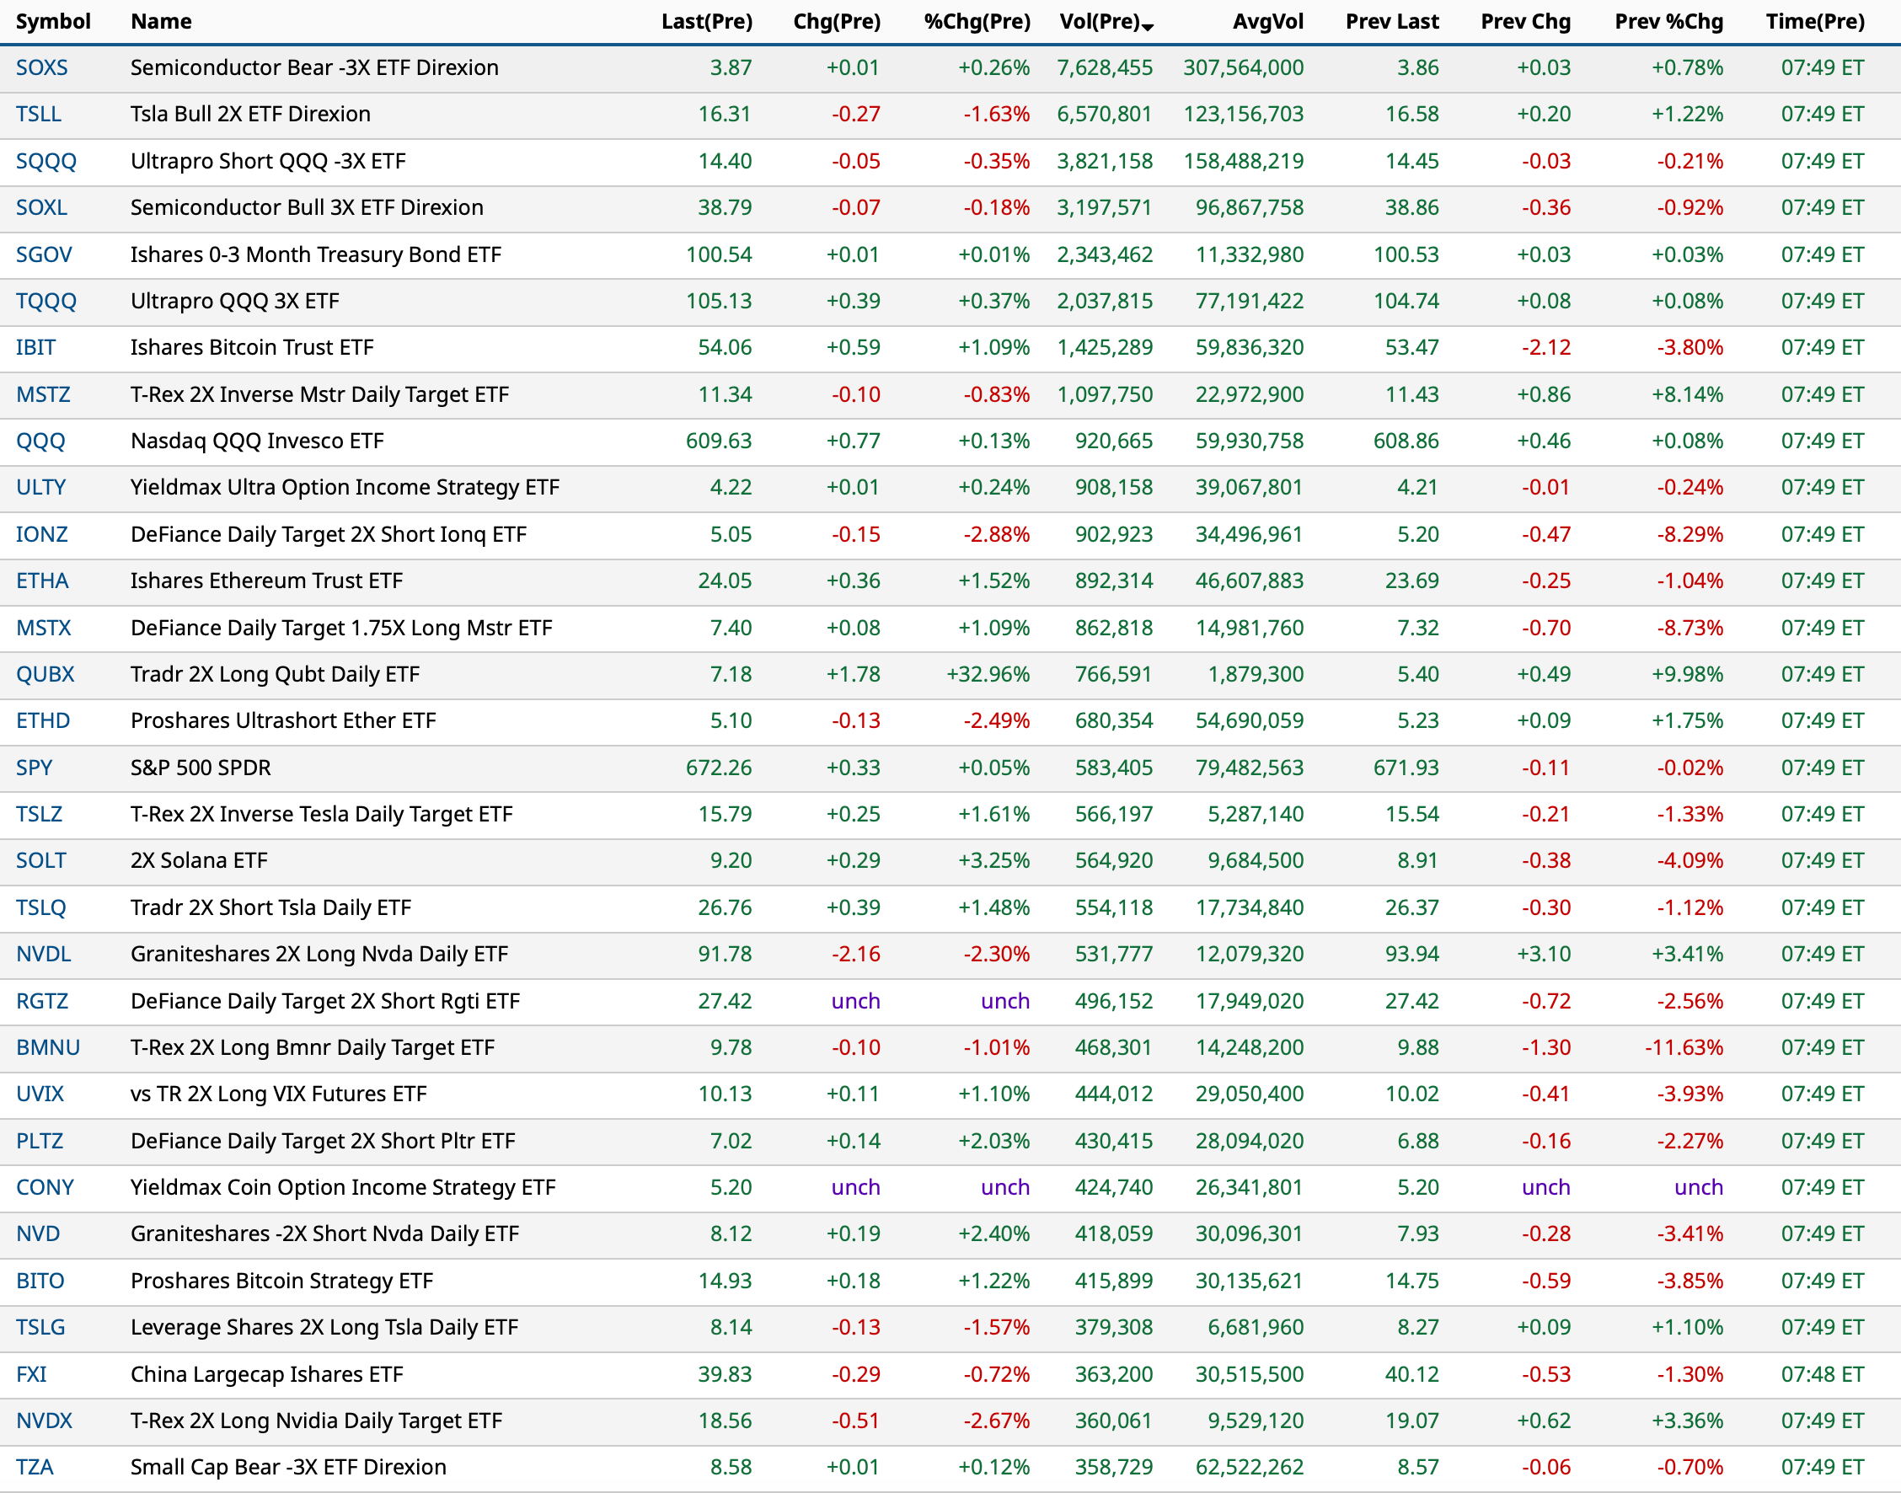Sort by %Chg(Pre) column header
The image size is (1901, 1493).
tap(977, 22)
